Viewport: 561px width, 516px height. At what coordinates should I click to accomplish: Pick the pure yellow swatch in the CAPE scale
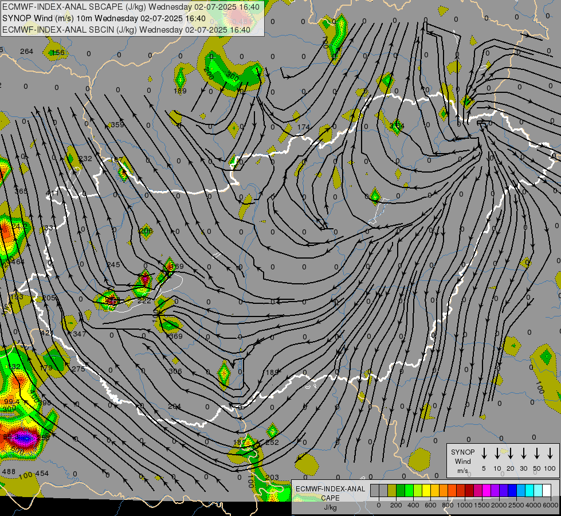426,491
